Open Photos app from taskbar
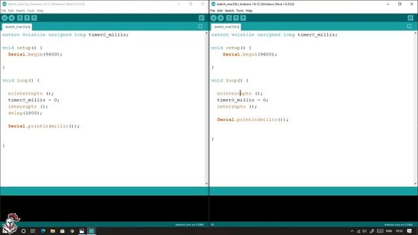 click(82, 231)
